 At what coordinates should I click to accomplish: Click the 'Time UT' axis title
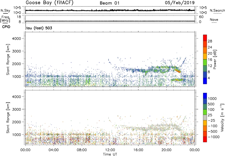(110, 154)
